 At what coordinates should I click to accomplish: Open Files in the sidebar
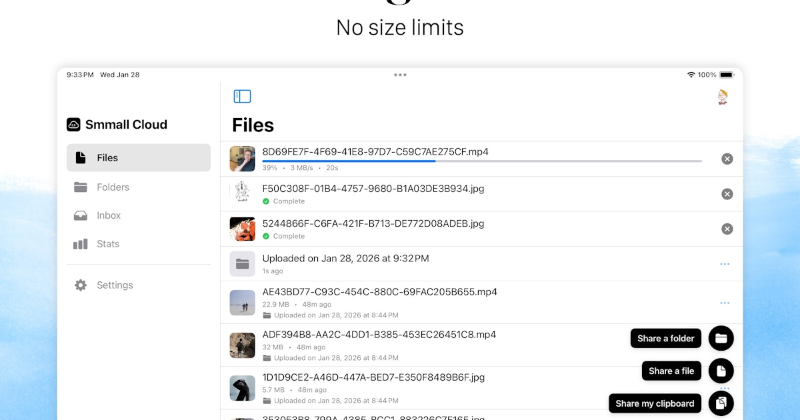click(x=139, y=158)
